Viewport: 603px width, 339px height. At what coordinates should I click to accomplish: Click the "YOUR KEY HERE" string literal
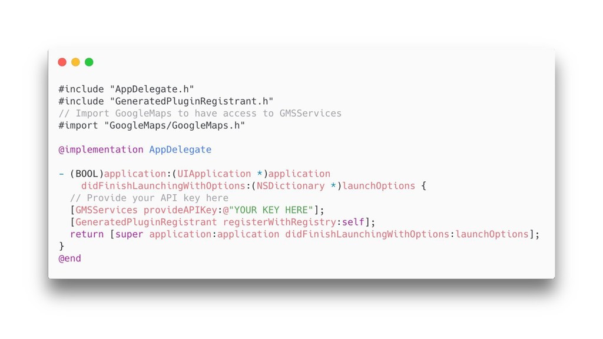tap(271, 210)
